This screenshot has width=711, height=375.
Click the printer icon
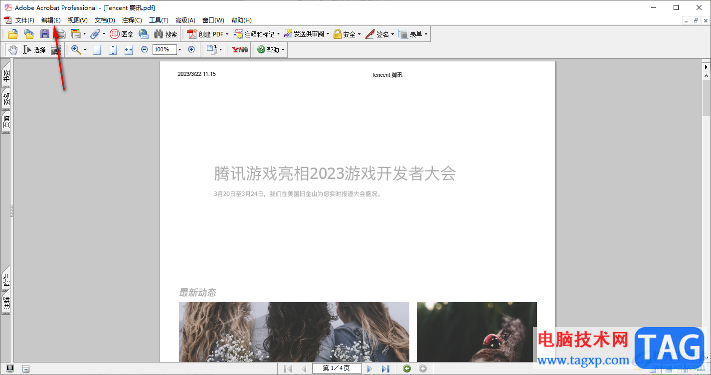[x=60, y=34]
